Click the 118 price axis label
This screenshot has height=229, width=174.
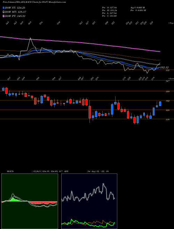tap(168, 120)
